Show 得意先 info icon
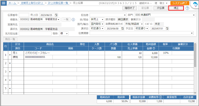Viewport: 199px width, 106px height. (x=73, y=20)
